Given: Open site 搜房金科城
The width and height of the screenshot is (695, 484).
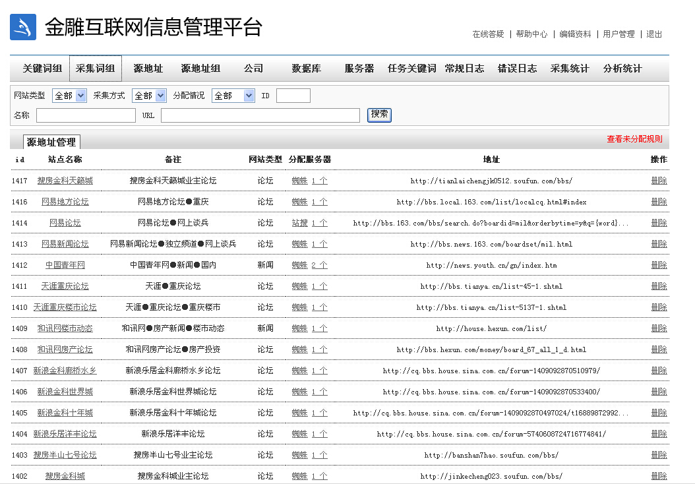Looking at the screenshot, I should click(x=65, y=476).
